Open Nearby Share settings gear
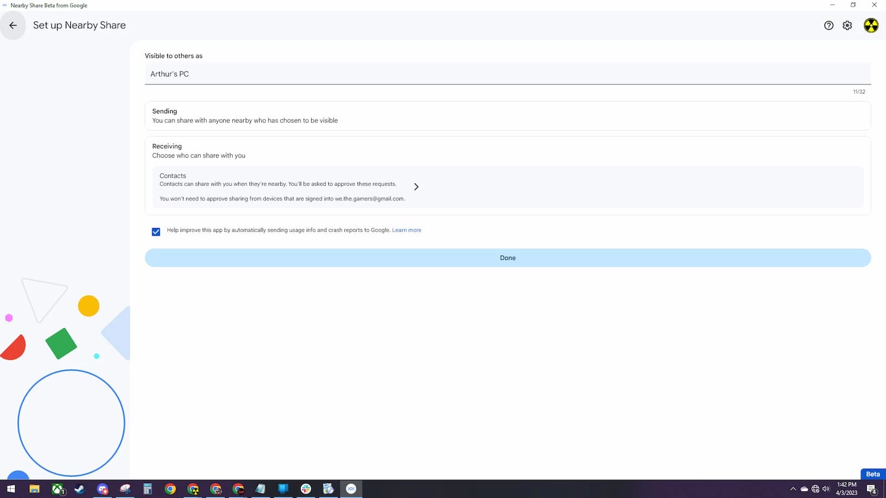 pos(847,25)
